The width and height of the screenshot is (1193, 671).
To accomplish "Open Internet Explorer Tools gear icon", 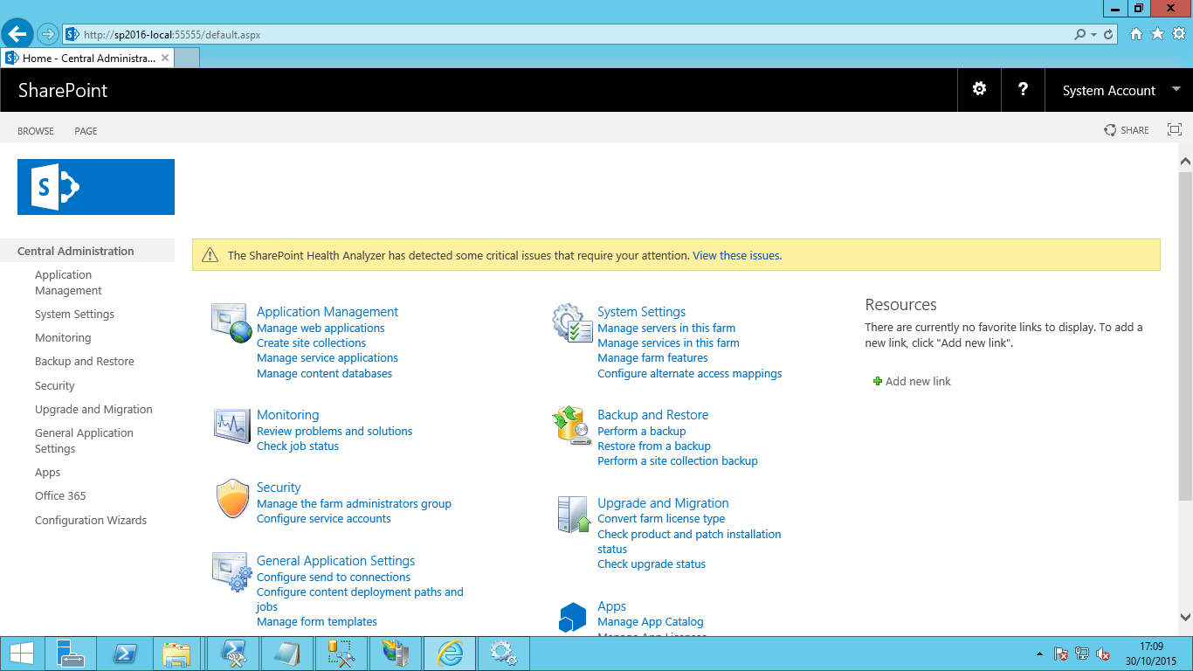I will (1179, 34).
